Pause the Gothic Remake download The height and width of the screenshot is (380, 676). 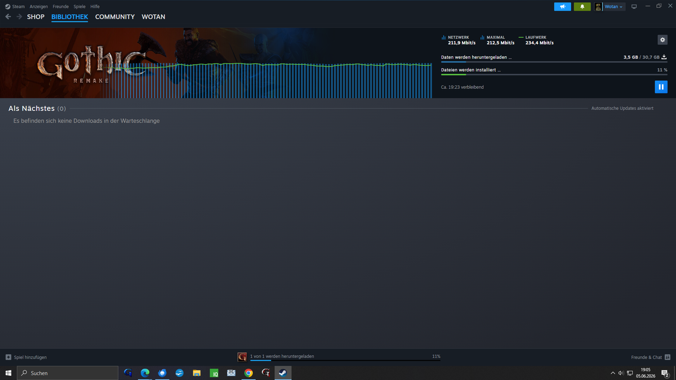(661, 87)
